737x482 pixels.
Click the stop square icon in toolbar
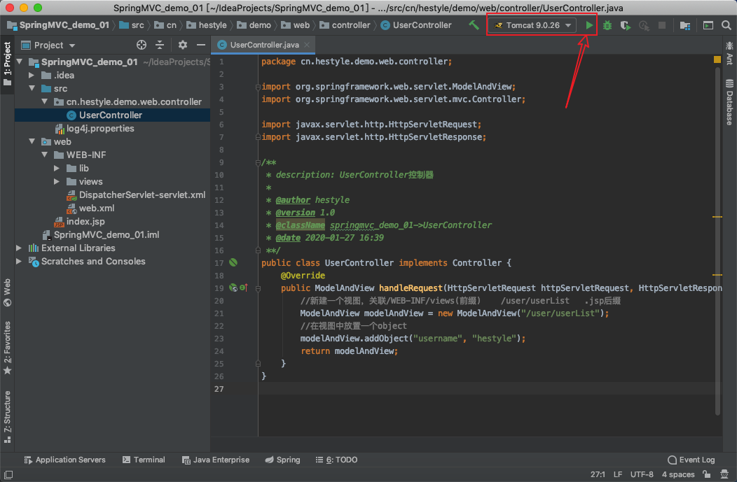click(662, 25)
